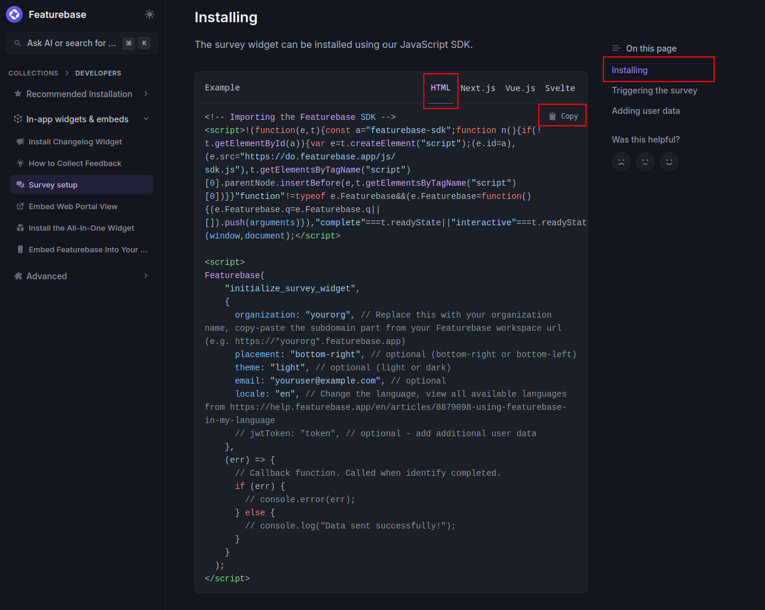This screenshot has height=610, width=765.
Task: Click the megaphone icon for Install Changelog Widget
Action: pos(20,142)
